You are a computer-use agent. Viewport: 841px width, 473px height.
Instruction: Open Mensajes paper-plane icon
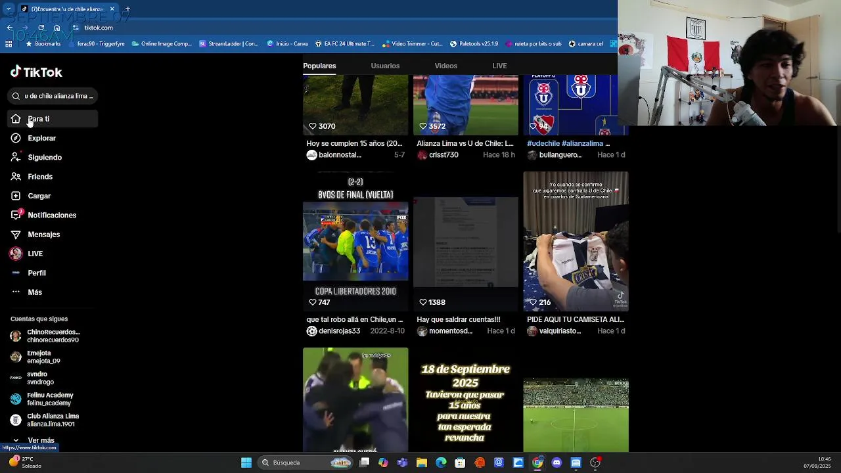pyautogui.click(x=16, y=235)
